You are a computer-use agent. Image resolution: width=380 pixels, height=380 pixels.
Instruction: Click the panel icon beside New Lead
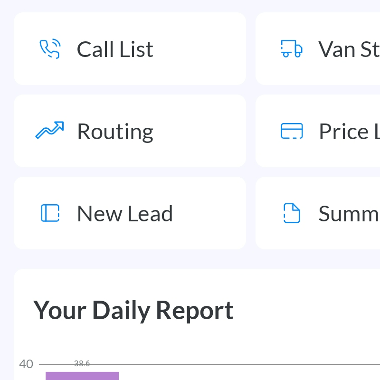(50, 213)
